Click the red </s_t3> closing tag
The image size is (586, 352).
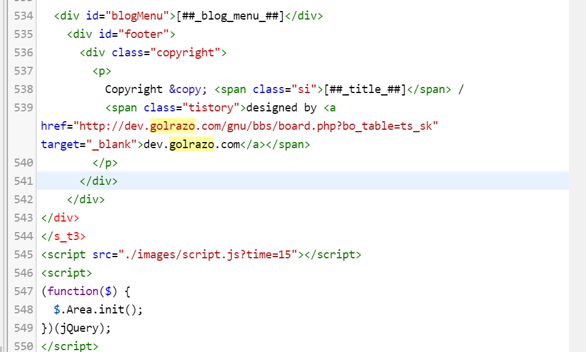tap(64, 236)
